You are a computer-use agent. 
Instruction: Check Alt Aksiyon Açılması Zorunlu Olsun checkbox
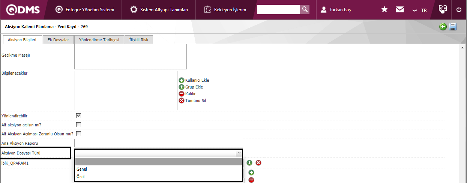pos(78,133)
